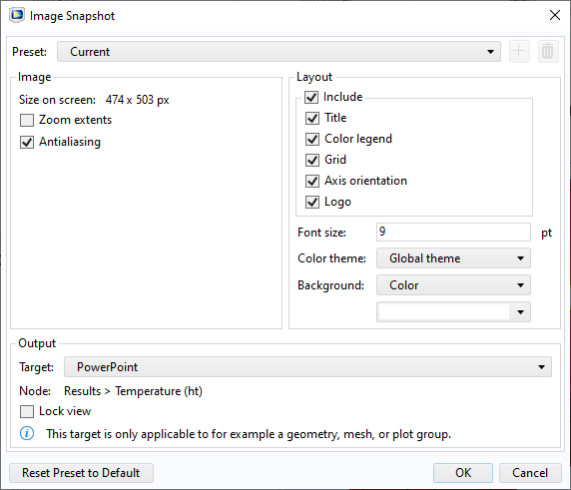Click the Image Snapshot window icon
This screenshot has height=490, width=571.
[x=17, y=16]
